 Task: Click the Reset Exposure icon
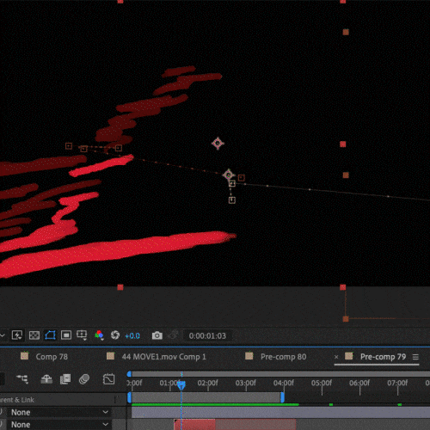115,335
